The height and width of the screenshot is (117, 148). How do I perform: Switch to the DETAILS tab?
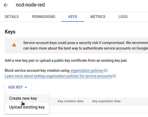click(12, 17)
